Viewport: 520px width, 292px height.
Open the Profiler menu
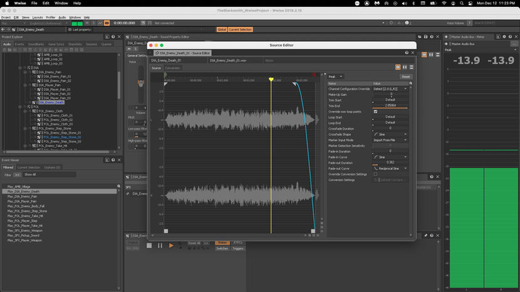50,18
